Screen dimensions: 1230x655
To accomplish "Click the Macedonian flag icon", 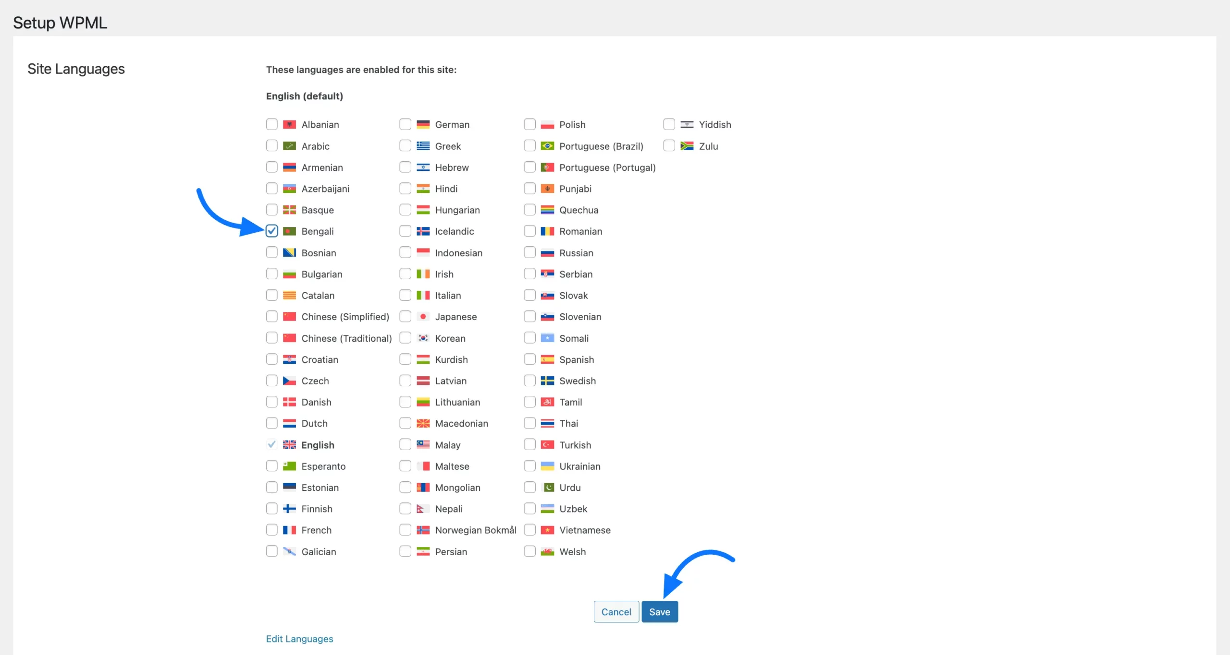I will [x=423, y=423].
